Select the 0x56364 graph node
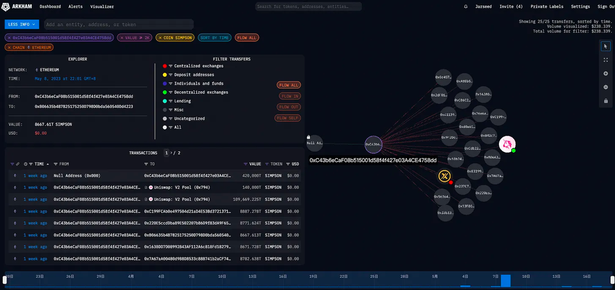The height and width of the screenshot is (290, 615). point(442,197)
